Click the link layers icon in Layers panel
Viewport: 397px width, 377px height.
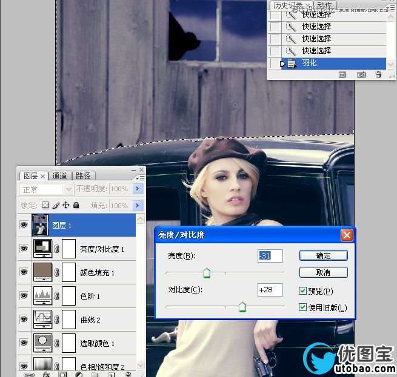coord(29,375)
